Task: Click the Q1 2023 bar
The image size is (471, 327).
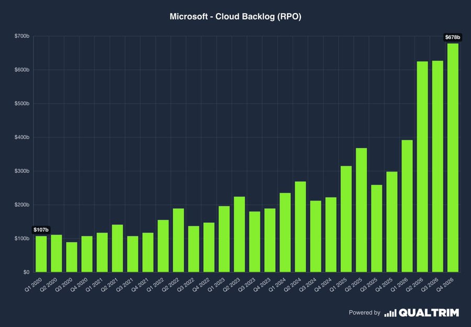Action: 224,239
